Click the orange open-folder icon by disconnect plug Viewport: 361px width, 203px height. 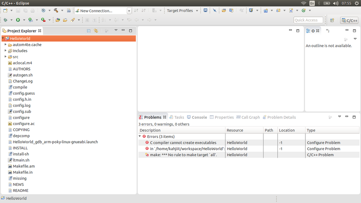224,10
